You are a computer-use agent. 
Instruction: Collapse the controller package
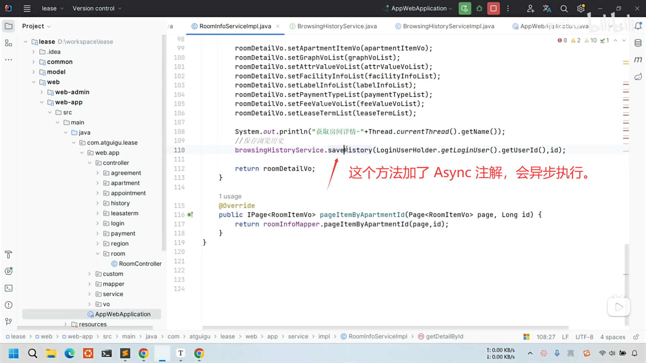pos(89,163)
